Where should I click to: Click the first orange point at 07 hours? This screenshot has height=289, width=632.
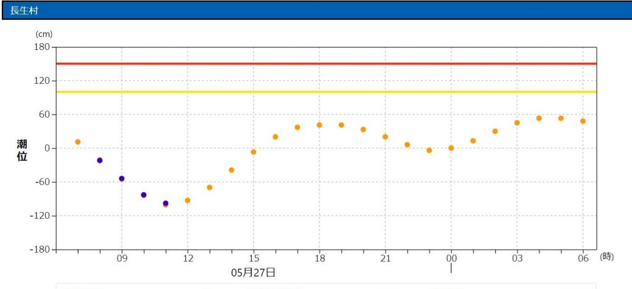pos(78,142)
